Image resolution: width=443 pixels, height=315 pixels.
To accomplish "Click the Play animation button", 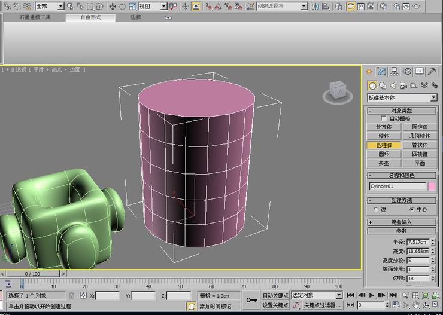I will tap(371, 295).
